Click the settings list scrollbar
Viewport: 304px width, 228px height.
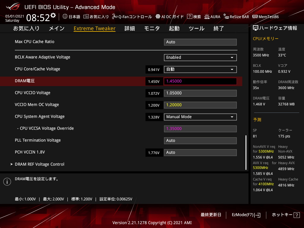coord(246,153)
